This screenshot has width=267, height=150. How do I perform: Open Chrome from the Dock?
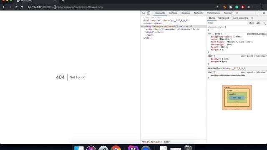(116, 148)
